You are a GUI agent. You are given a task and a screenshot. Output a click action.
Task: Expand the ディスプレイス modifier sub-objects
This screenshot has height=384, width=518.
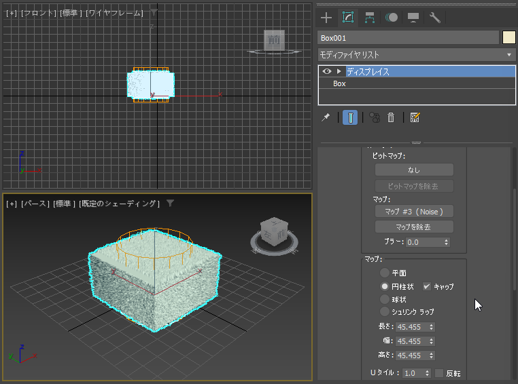click(x=339, y=71)
